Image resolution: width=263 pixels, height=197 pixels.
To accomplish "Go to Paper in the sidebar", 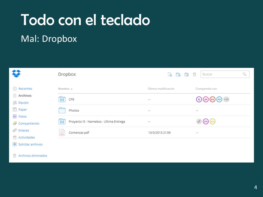I will click(23, 109).
